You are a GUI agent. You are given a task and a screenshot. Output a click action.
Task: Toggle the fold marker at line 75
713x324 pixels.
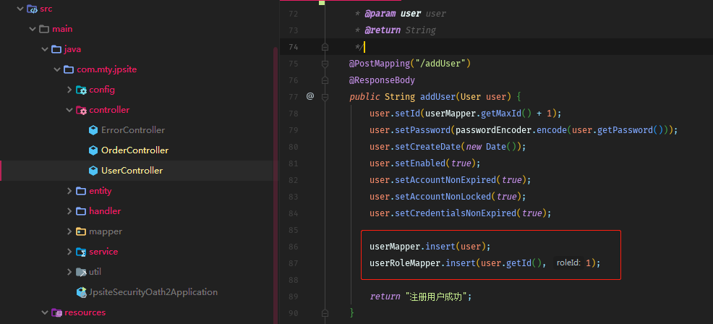click(325, 64)
